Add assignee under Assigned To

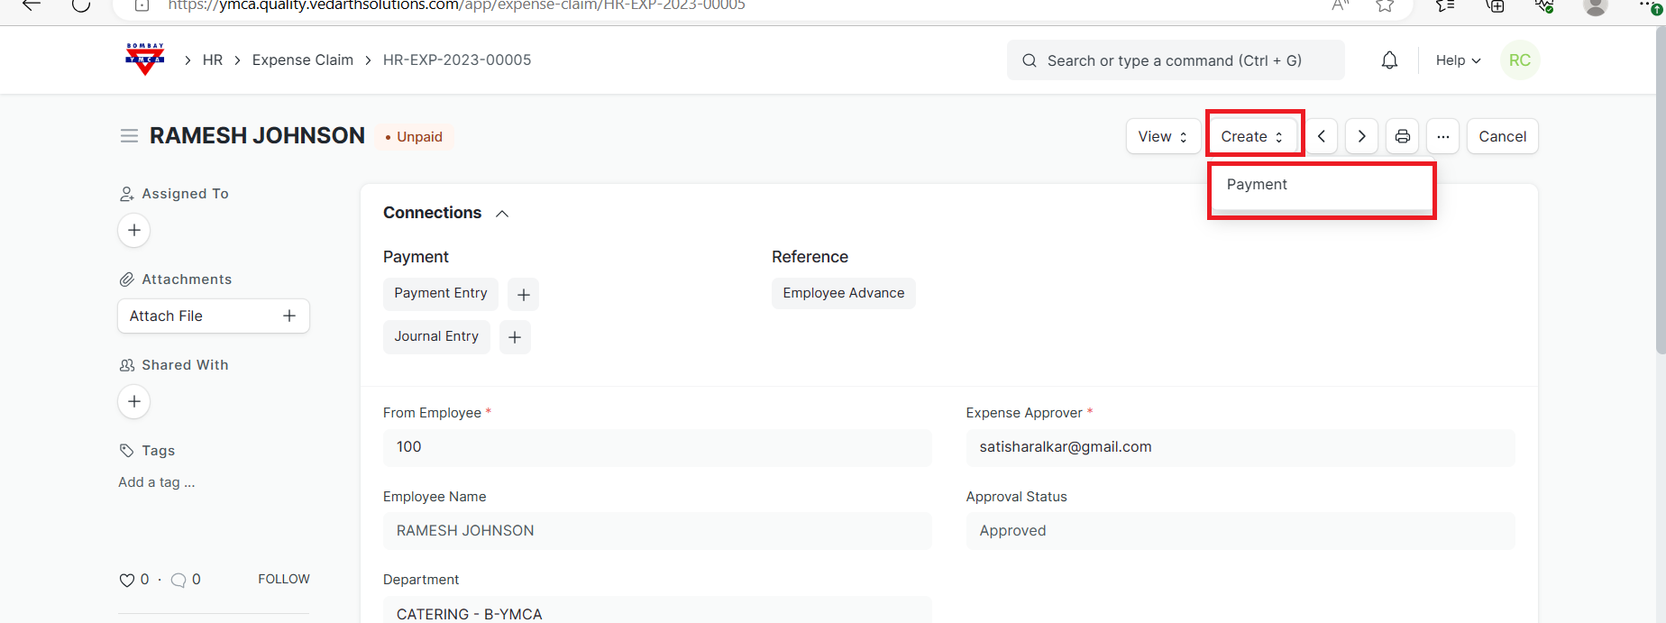(134, 230)
